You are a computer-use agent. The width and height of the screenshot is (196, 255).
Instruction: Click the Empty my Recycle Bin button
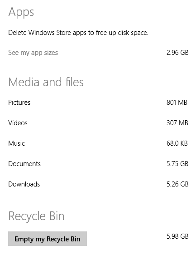[48, 239]
